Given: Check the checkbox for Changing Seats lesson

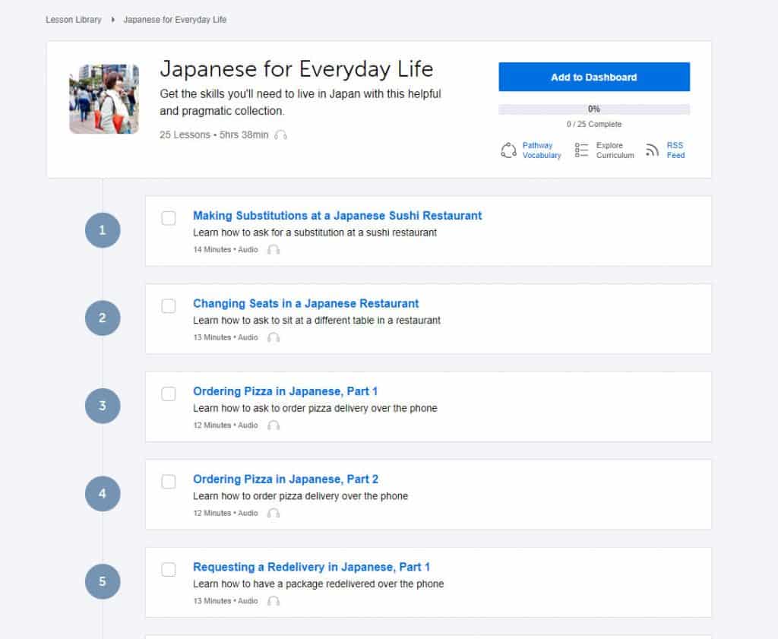Looking at the screenshot, I should click(x=169, y=306).
